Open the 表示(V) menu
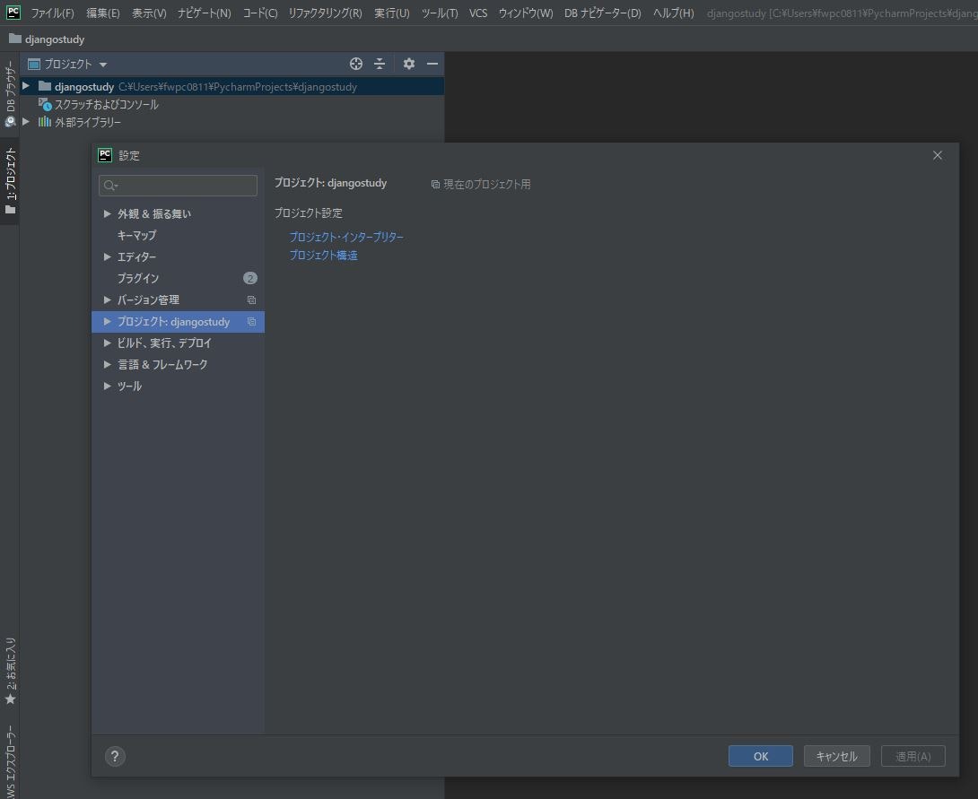Viewport: 978px width, 799px height. [149, 13]
